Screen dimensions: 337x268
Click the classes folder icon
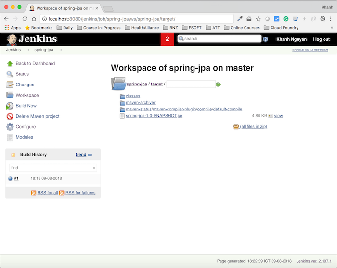[122, 96]
